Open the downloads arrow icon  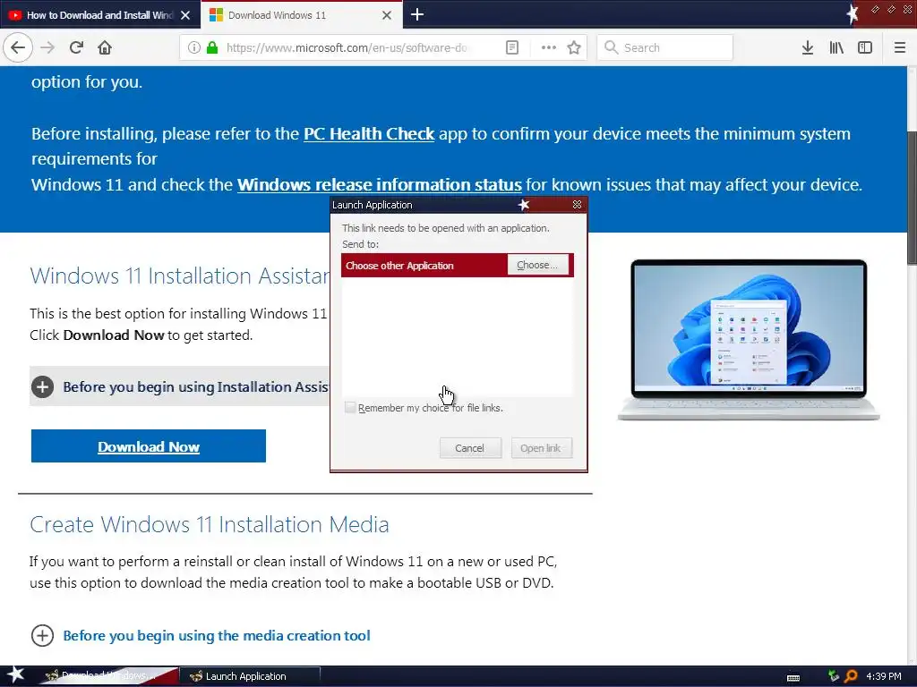point(808,48)
